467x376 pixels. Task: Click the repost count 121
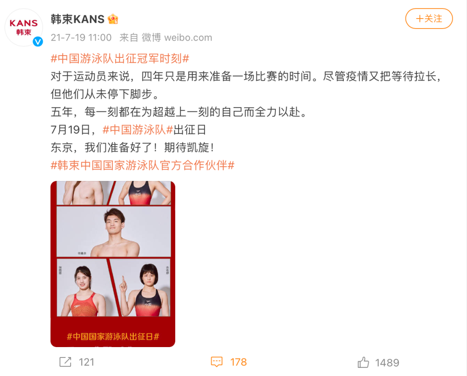coord(86,362)
